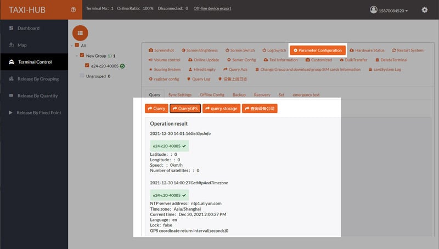Open Taxi Information option
The image size is (439, 249).
point(281,60)
